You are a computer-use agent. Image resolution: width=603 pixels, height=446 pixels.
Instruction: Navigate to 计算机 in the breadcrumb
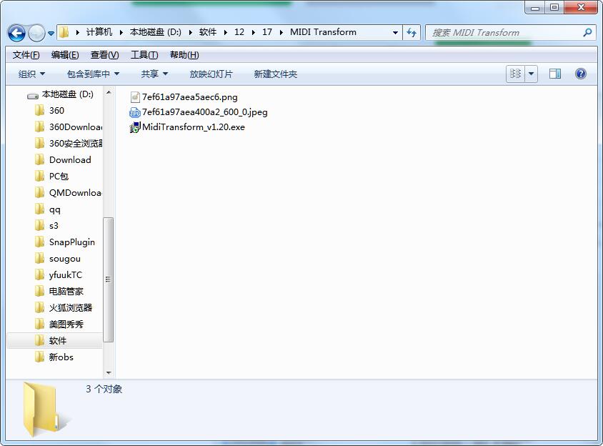99,32
